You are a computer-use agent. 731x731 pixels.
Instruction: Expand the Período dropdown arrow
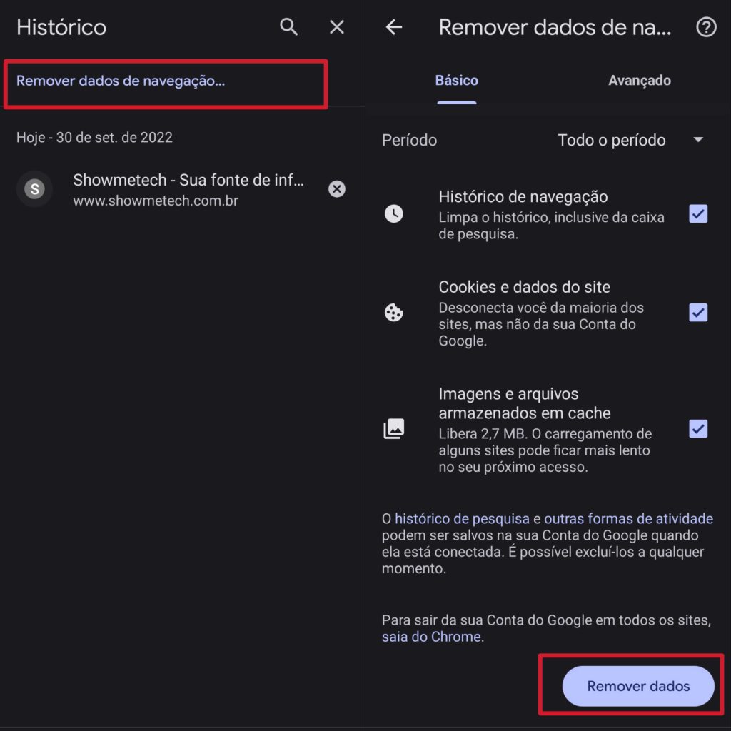tap(698, 140)
